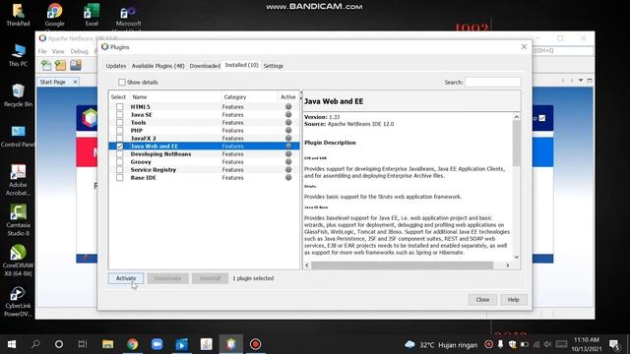The width and height of the screenshot is (630, 354).
Task: Sort plugins by Category column header
Action: (x=249, y=97)
